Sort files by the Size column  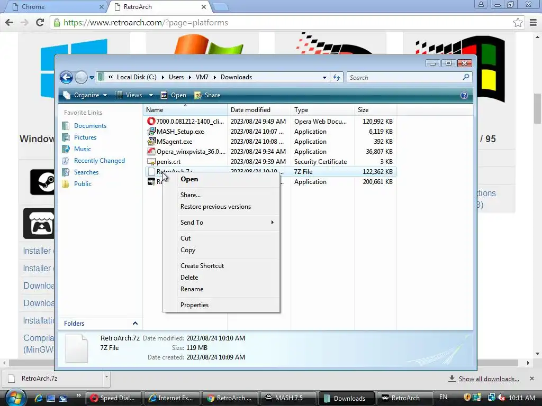click(375, 110)
